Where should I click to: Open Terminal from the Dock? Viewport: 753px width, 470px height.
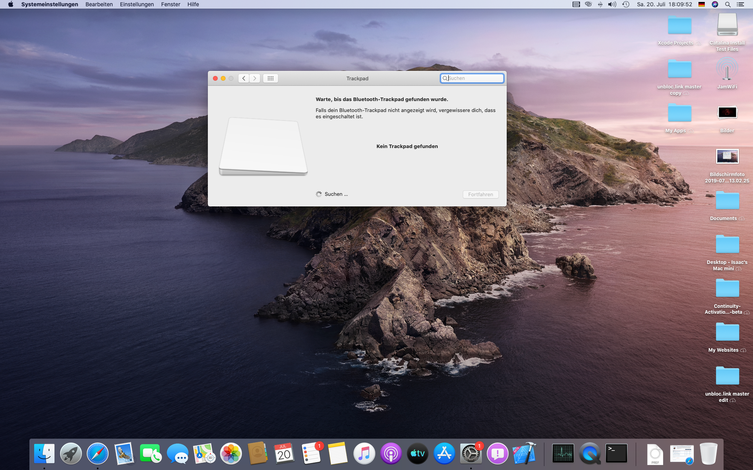(x=616, y=454)
